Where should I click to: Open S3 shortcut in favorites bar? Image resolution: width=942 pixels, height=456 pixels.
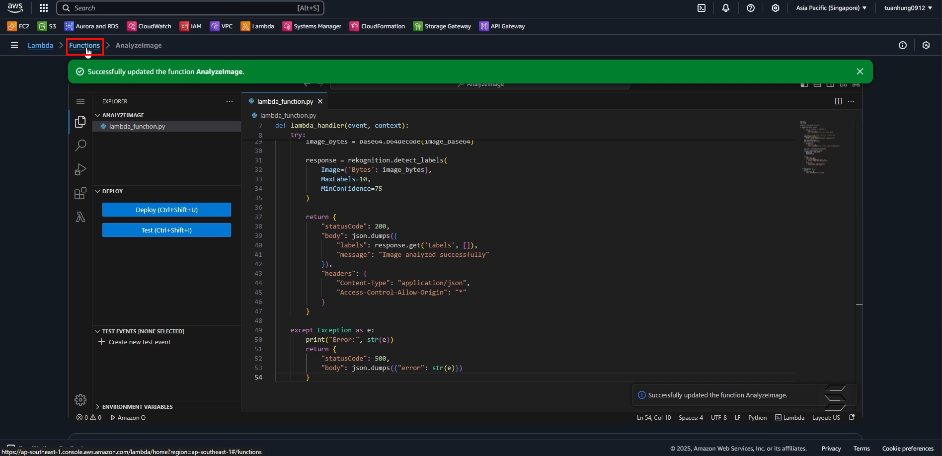(x=47, y=26)
